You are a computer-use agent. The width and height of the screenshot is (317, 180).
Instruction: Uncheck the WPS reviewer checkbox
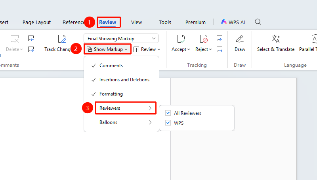[x=168, y=123]
